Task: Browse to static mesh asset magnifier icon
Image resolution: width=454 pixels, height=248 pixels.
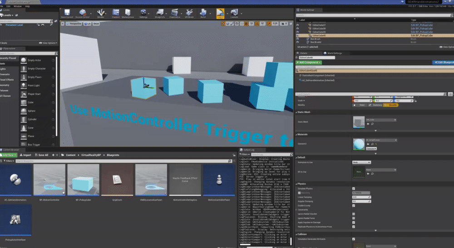Action: pos(372,124)
